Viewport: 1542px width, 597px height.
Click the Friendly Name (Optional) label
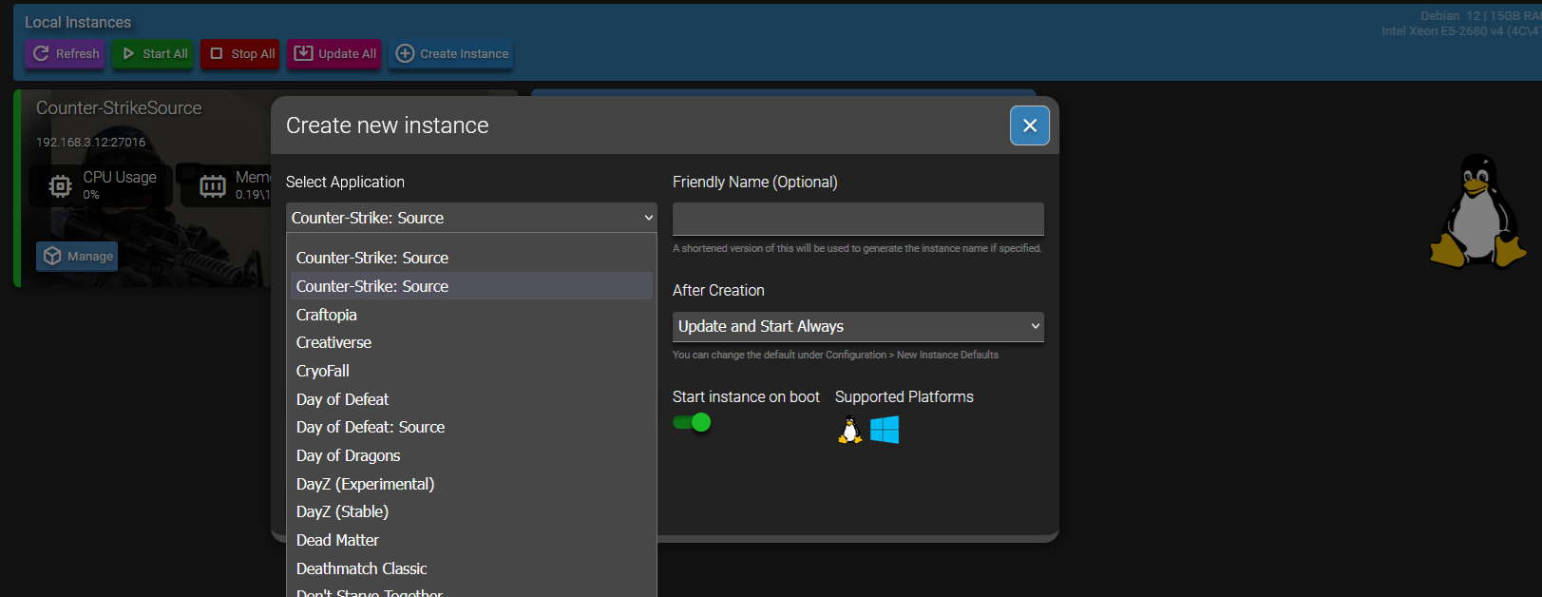click(755, 182)
